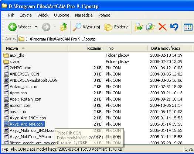Select the Apex.con file icon

coord(6,93)
